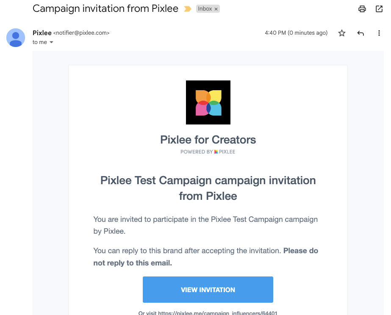Click the Inbox label tag

205,9
